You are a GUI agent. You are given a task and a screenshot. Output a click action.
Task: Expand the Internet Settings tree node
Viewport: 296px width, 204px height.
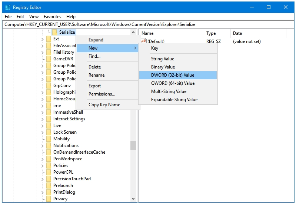point(43,119)
